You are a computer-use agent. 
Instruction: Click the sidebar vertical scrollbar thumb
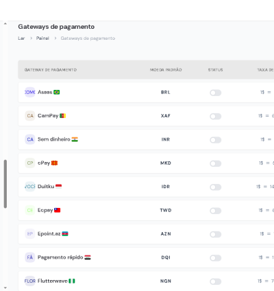tap(5, 184)
